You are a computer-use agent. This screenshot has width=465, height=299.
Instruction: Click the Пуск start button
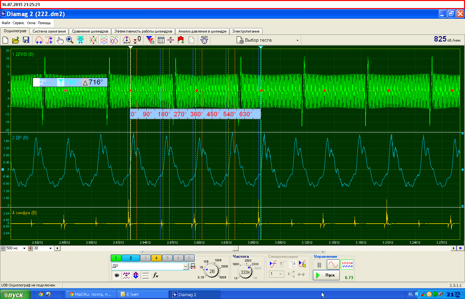pyautogui.click(x=326, y=275)
